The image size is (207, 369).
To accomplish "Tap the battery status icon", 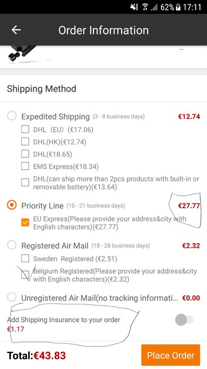I will click(x=178, y=7).
